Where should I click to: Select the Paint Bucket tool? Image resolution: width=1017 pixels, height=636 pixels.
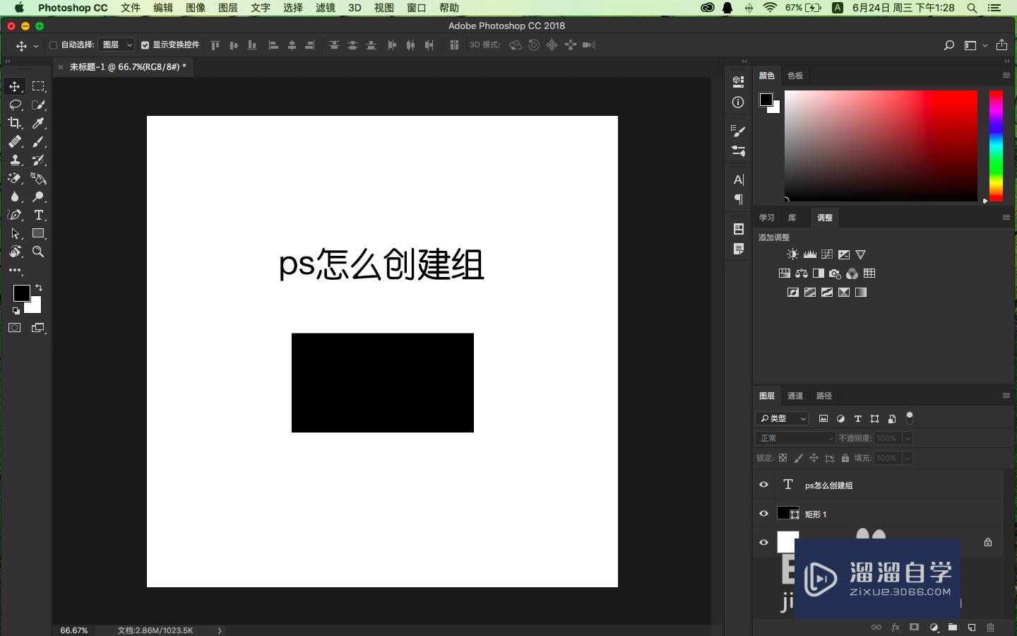[x=39, y=178]
